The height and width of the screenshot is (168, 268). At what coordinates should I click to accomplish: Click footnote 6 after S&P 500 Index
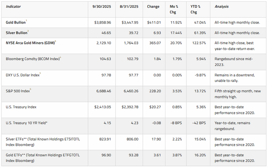pos(31,89)
